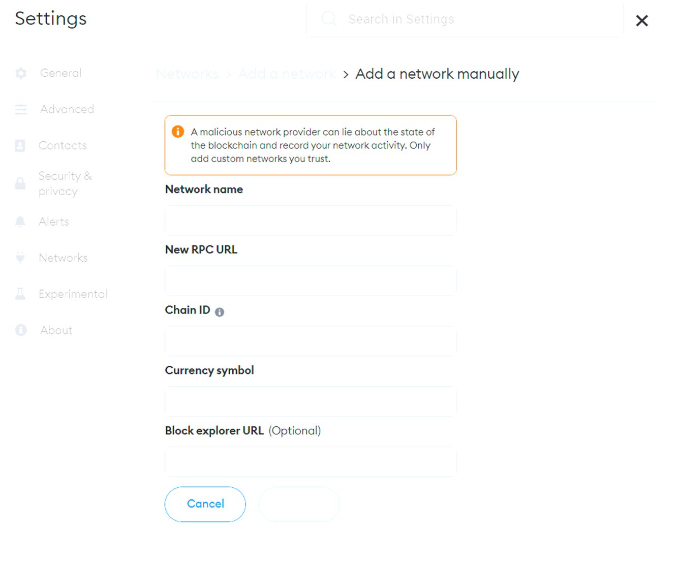Click the Security & privacy lock icon
The height and width of the screenshot is (566, 678).
click(x=20, y=183)
